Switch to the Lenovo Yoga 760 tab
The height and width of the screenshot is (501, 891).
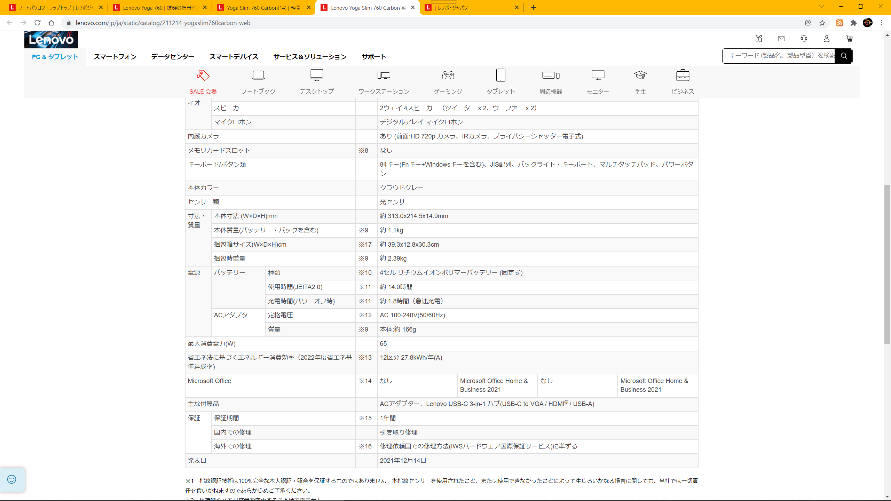click(159, 8)
